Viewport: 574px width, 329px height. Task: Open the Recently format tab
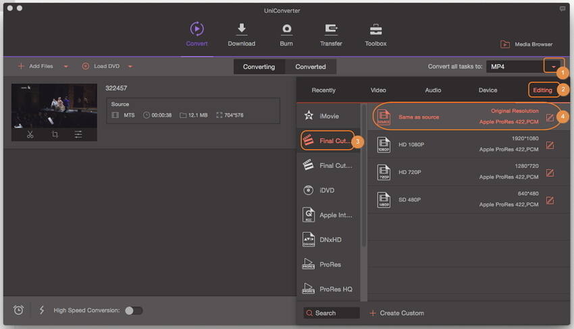point(323,90)
